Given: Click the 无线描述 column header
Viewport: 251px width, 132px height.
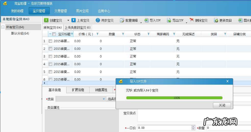Looking at the screenshot, I should point(188,34).
